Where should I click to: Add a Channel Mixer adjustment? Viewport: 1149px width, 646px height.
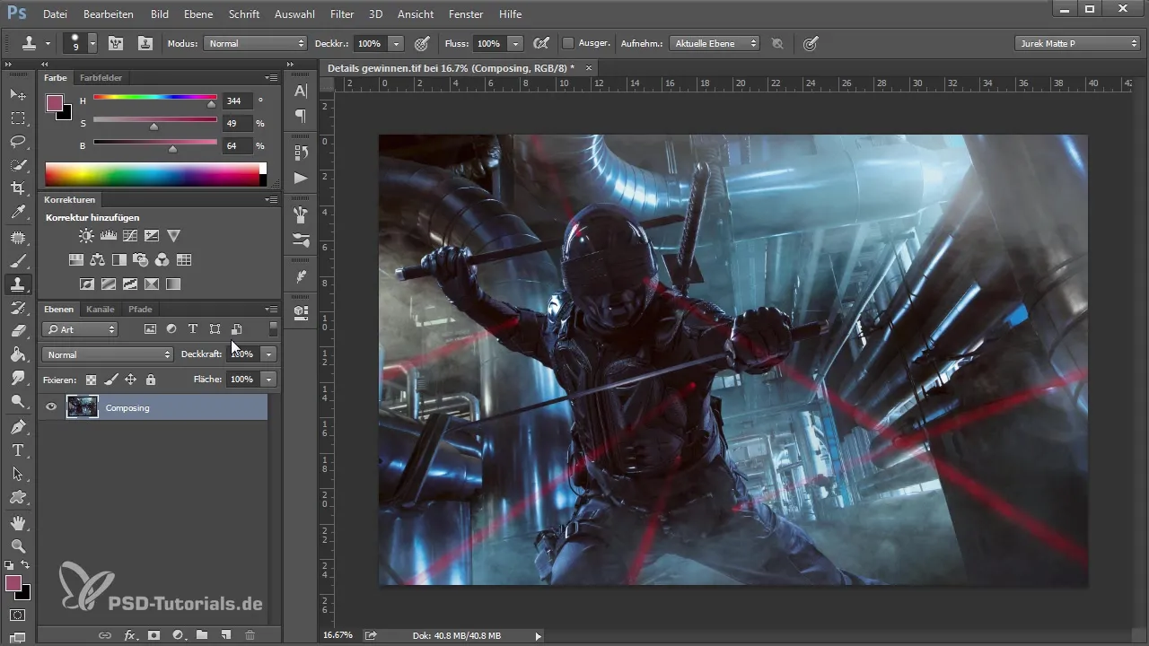(x=162, y=260)
